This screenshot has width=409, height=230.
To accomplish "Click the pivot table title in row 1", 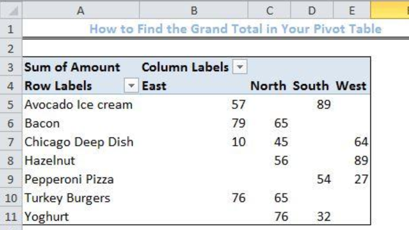I will click(235, 28).
